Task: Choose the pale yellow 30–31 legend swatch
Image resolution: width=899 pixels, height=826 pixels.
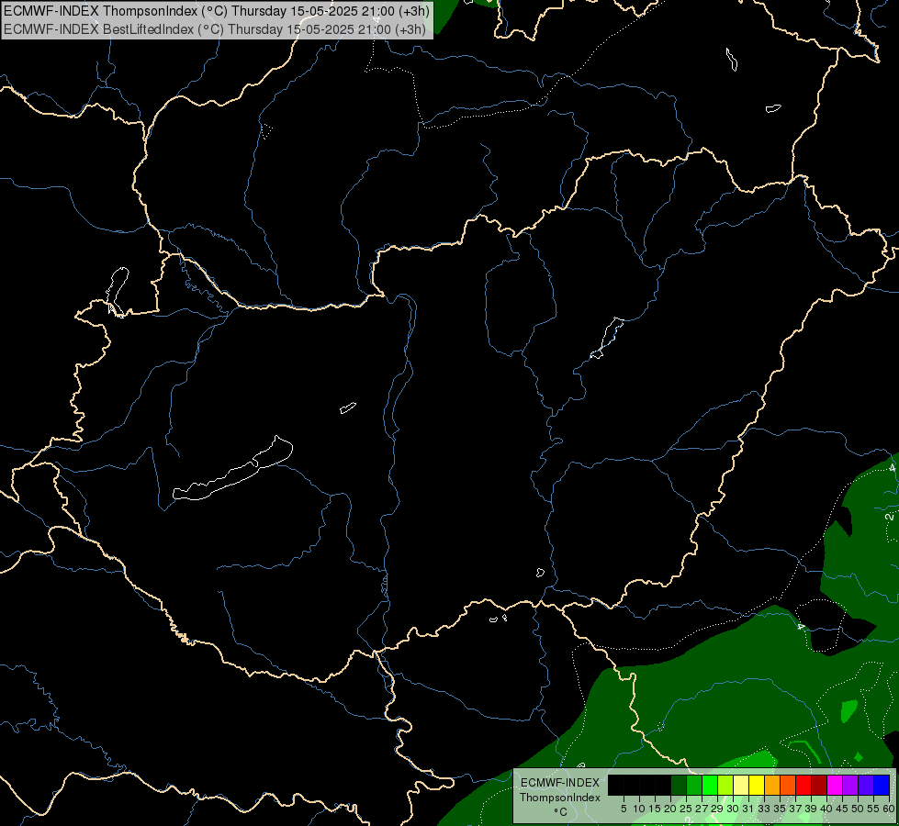Action: click(741, 785)
